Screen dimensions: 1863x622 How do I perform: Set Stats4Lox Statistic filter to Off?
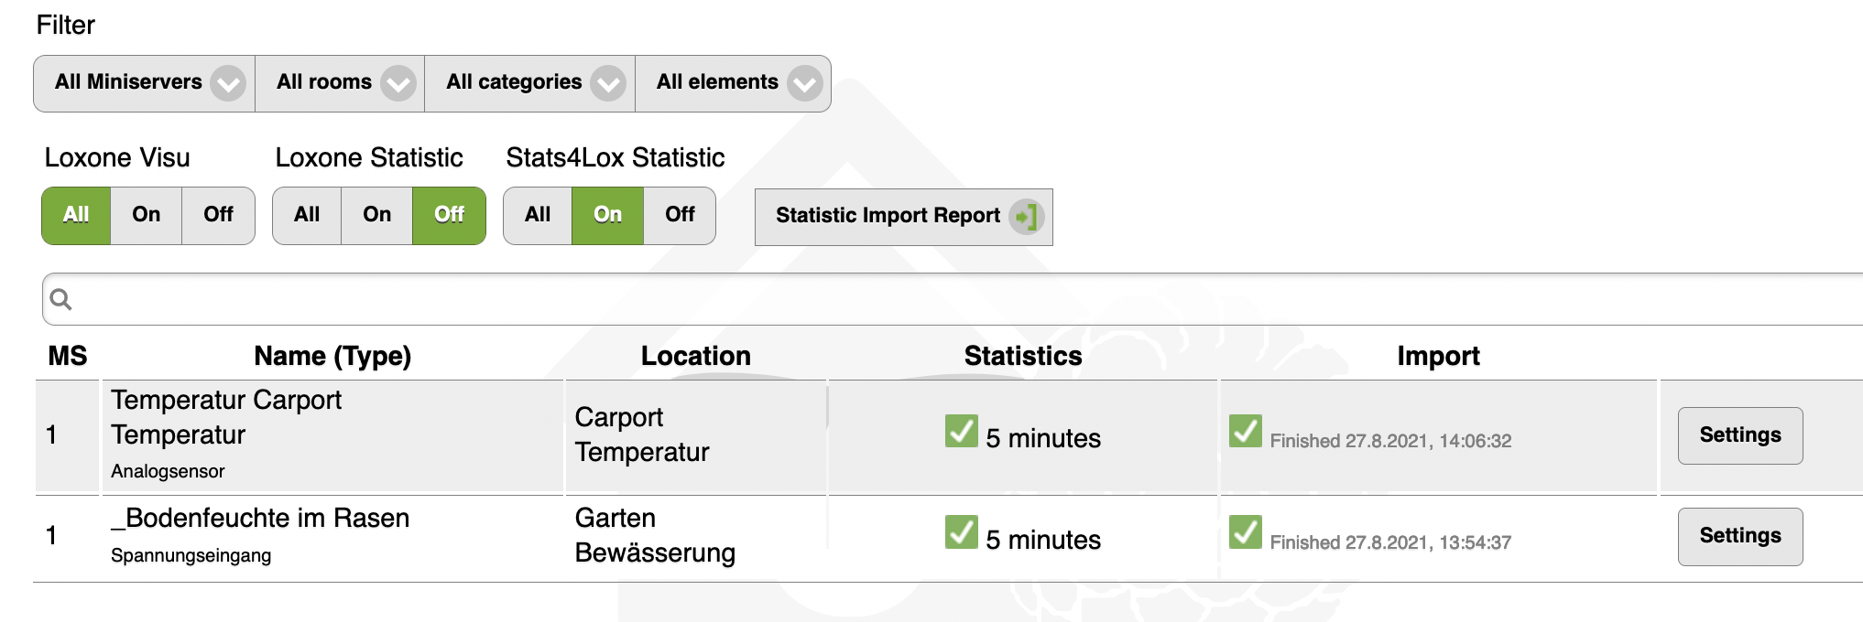tap(680, 215)
